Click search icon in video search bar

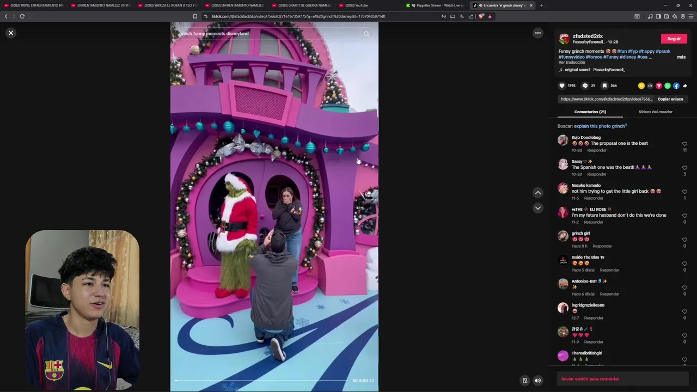366,34
